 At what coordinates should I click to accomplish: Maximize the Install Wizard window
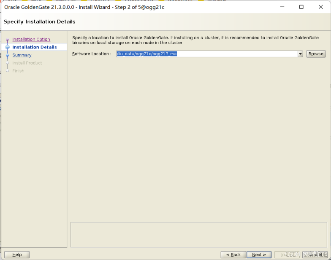(x=301, y=7)
